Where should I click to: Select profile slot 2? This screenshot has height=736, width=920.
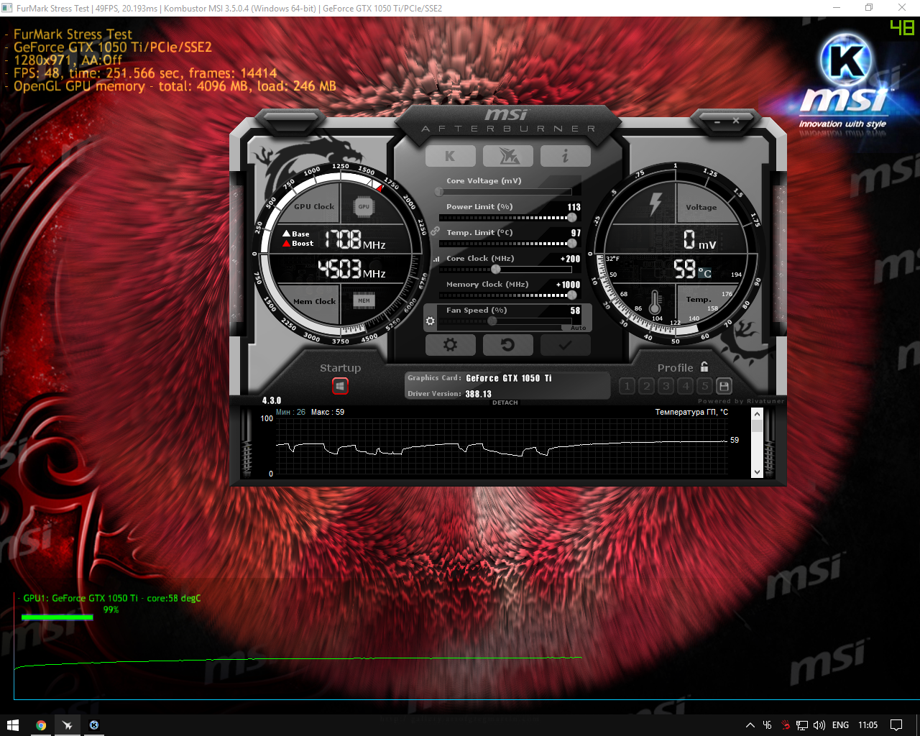[646, 386]
